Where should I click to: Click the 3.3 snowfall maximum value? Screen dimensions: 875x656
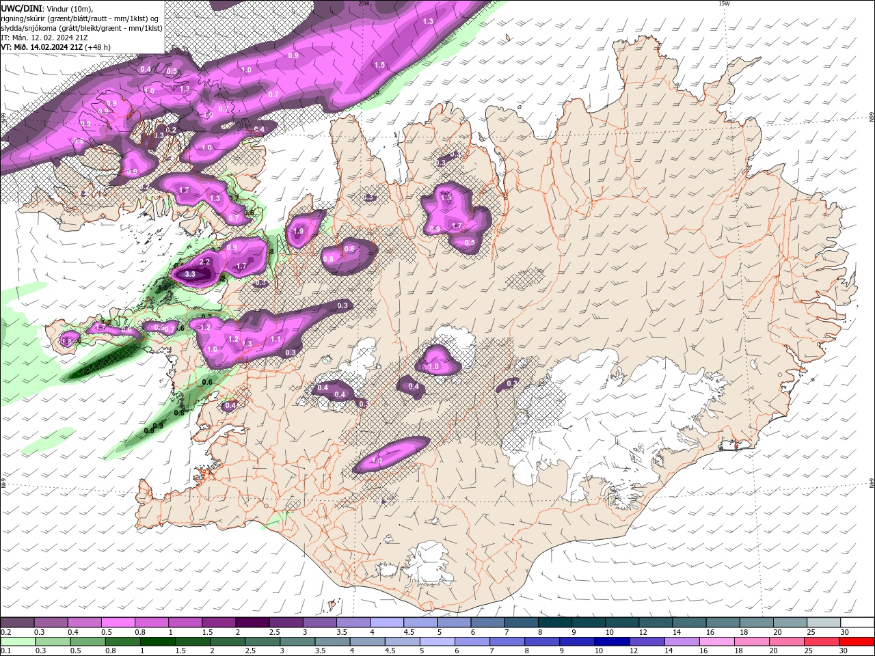click(190, 274)
